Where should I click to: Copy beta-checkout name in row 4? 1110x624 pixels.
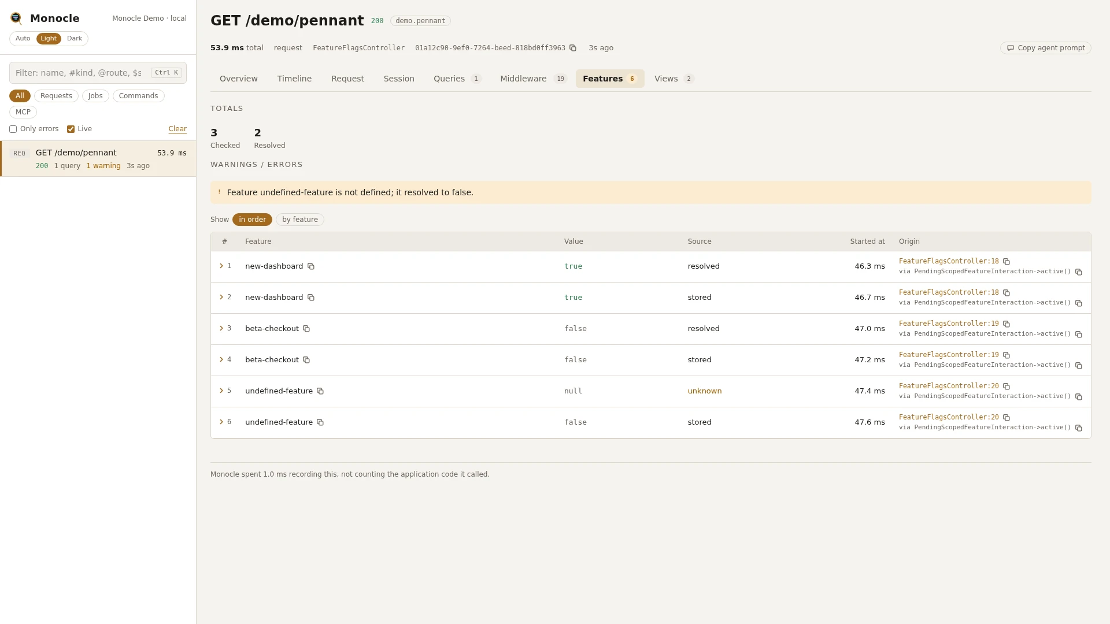click(x=306, y=360)
